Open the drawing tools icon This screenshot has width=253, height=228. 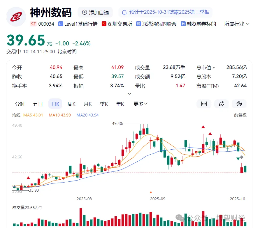click(x=222, y=104)
